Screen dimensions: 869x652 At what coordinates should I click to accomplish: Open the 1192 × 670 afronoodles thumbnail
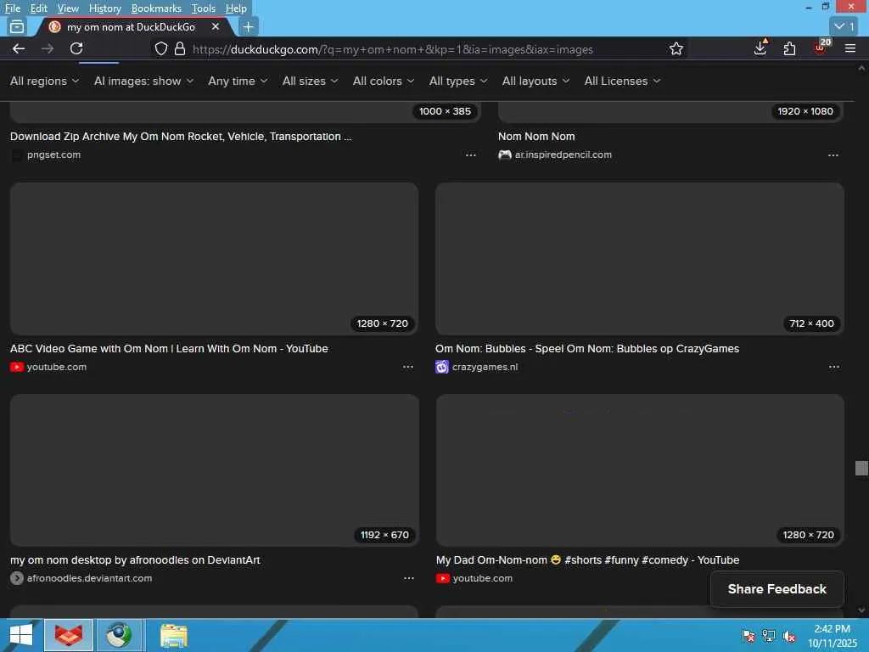215,470
